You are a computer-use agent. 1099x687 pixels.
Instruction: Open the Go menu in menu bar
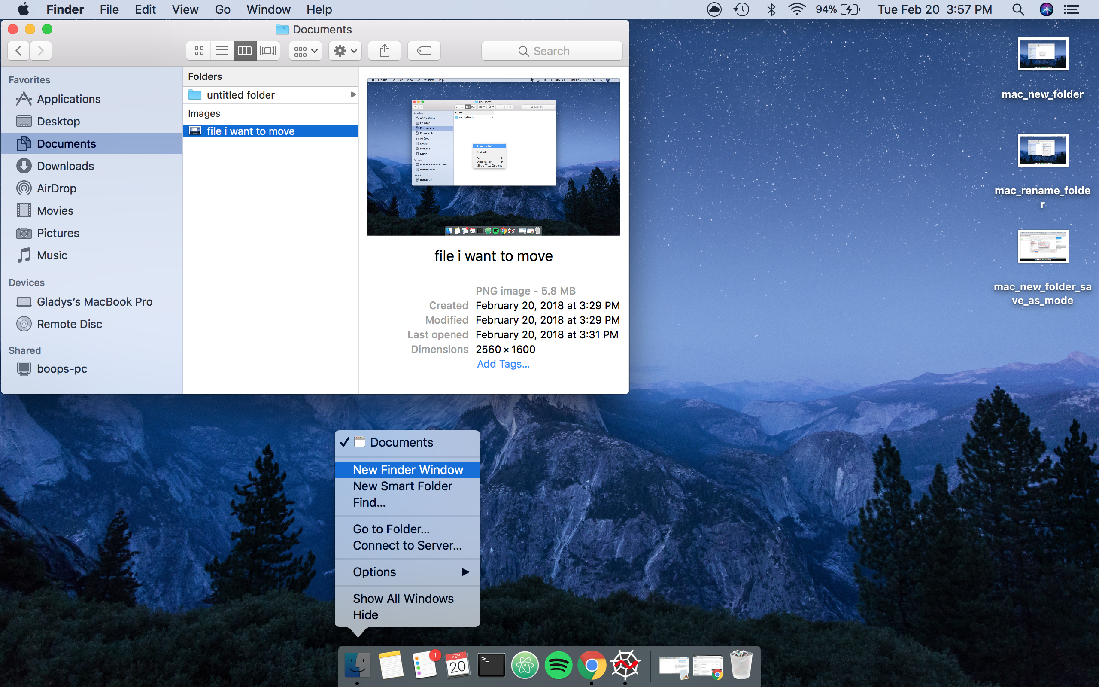pyautogui.click(x=222, y=9)
